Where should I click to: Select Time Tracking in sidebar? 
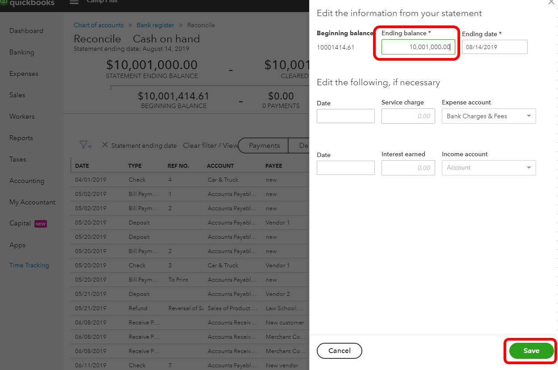29,265
